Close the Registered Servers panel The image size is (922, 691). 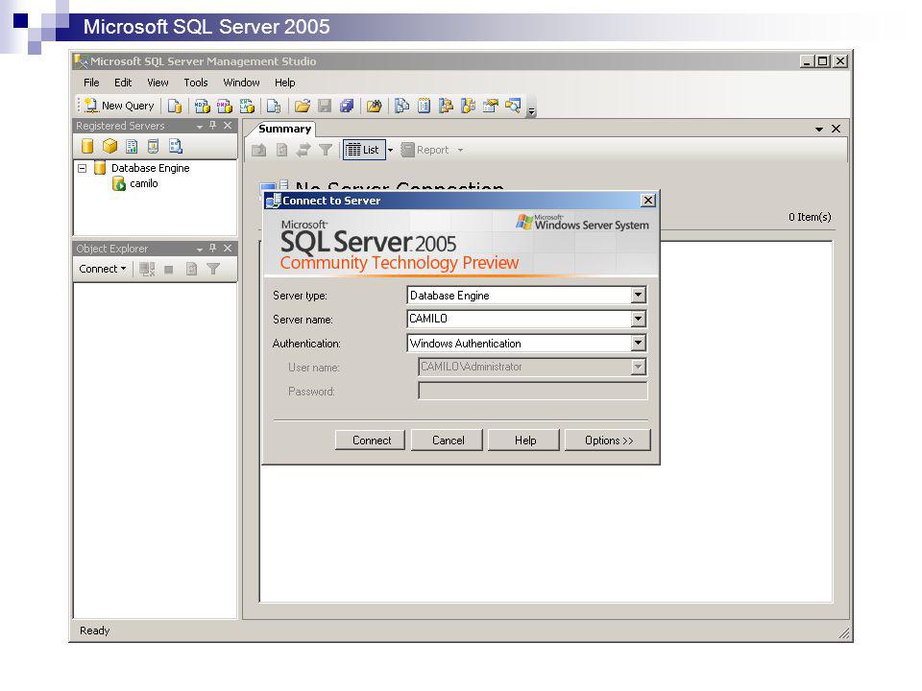pos(228,125)
